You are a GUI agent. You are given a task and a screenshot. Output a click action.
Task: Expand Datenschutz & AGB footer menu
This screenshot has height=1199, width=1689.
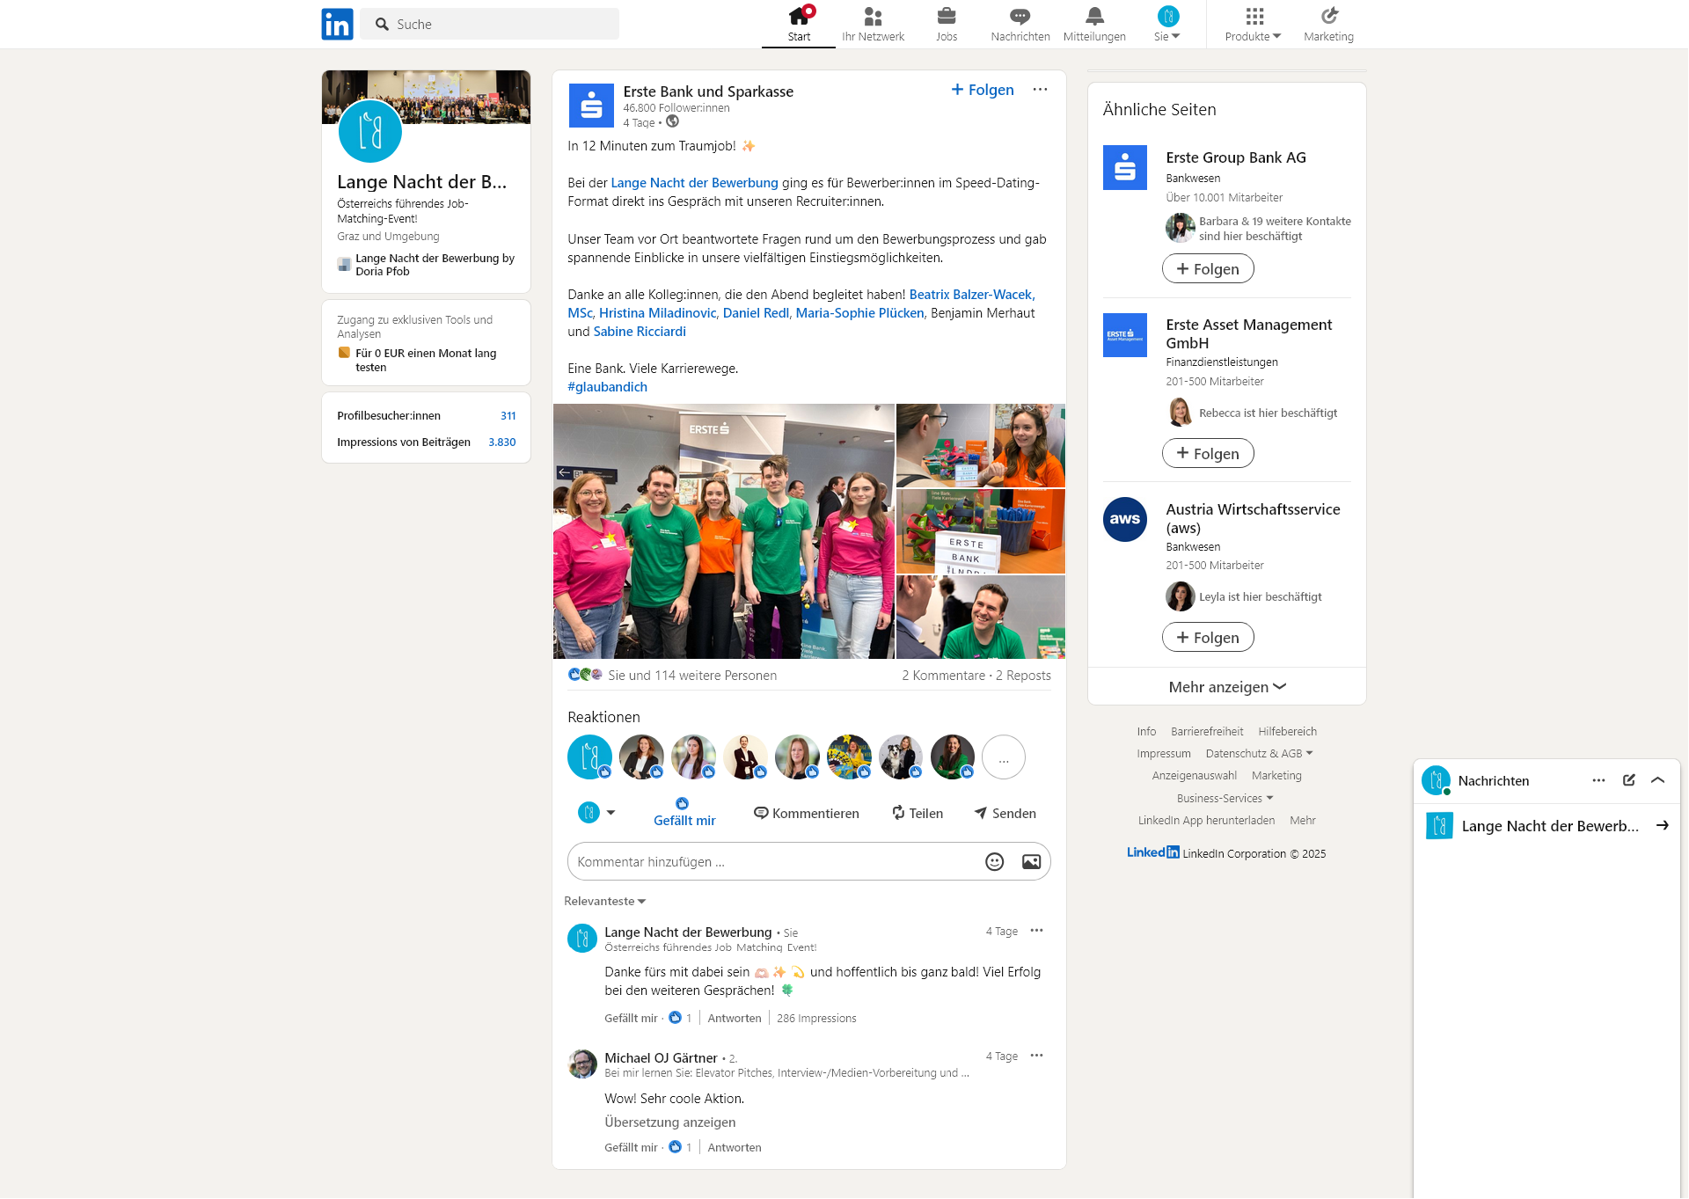coord(1259,754)
